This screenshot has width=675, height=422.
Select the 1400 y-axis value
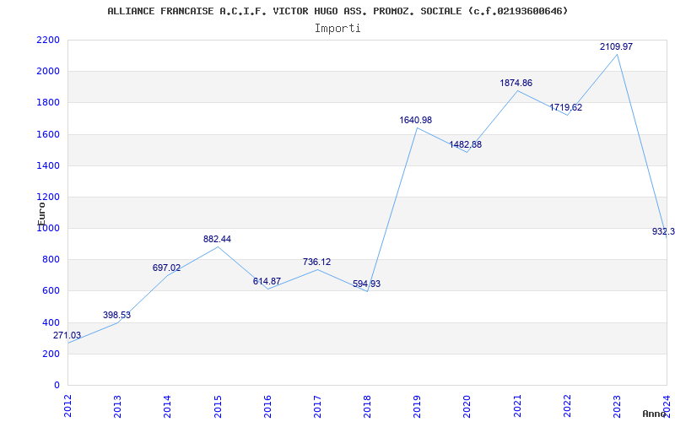[48, 165]
